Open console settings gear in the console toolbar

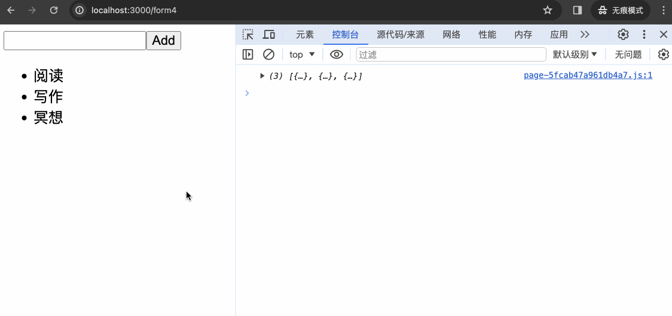[x=664, y=54]
